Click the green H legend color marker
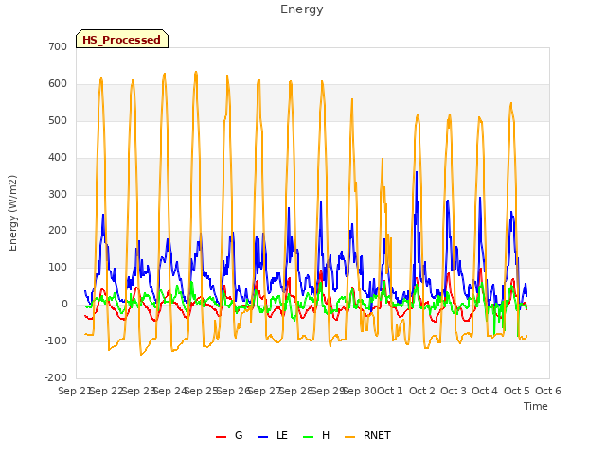This screenshot has height=454, width=606. [x=308, y=437]
